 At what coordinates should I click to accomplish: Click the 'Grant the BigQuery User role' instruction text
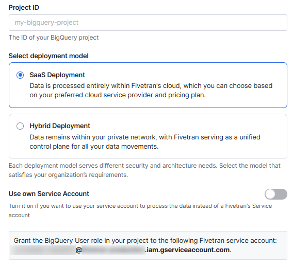[x=145, y=241]
